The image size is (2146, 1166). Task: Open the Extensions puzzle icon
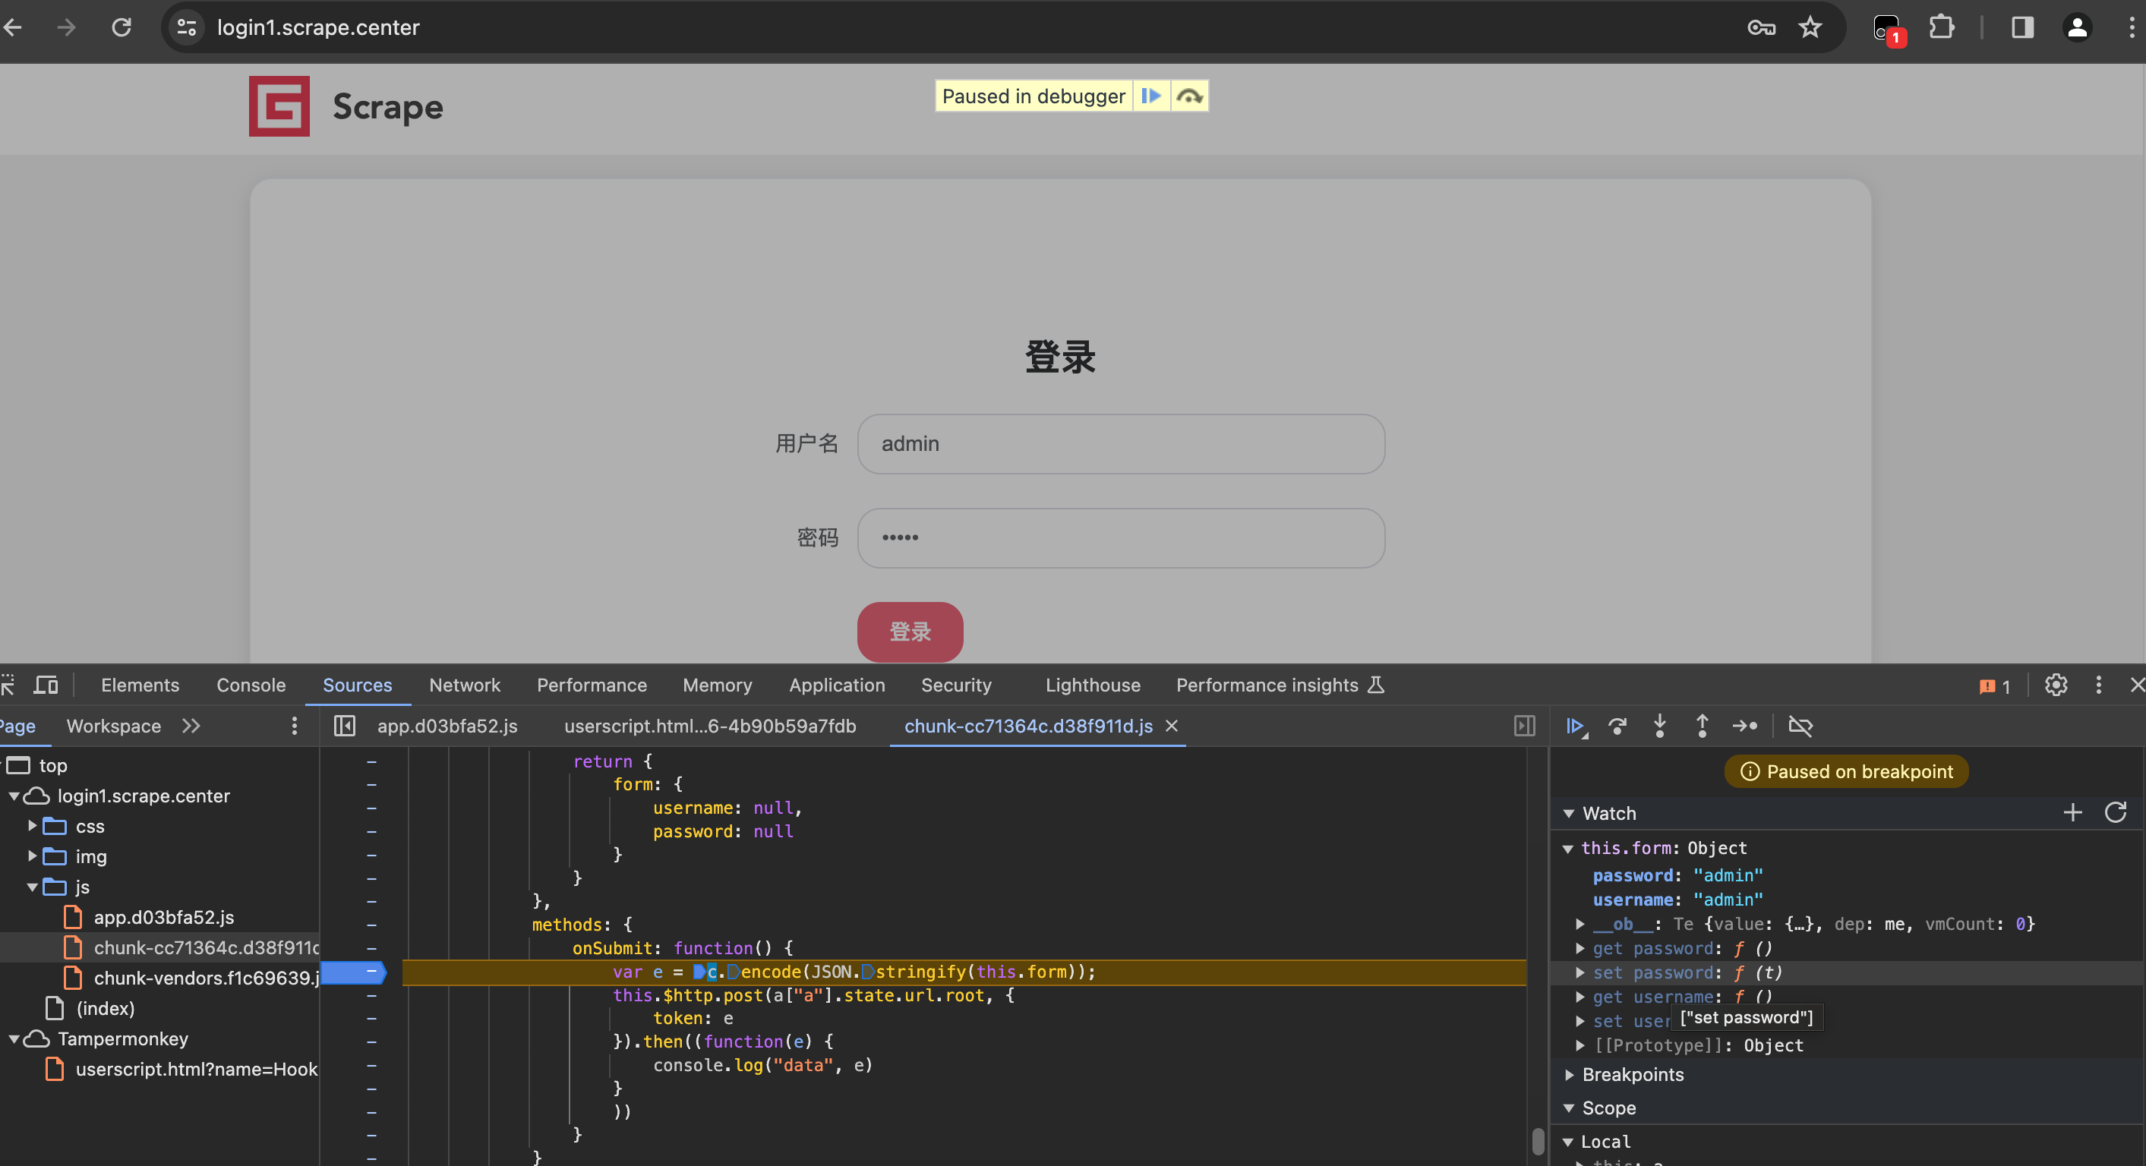[x=1941, y=27]
